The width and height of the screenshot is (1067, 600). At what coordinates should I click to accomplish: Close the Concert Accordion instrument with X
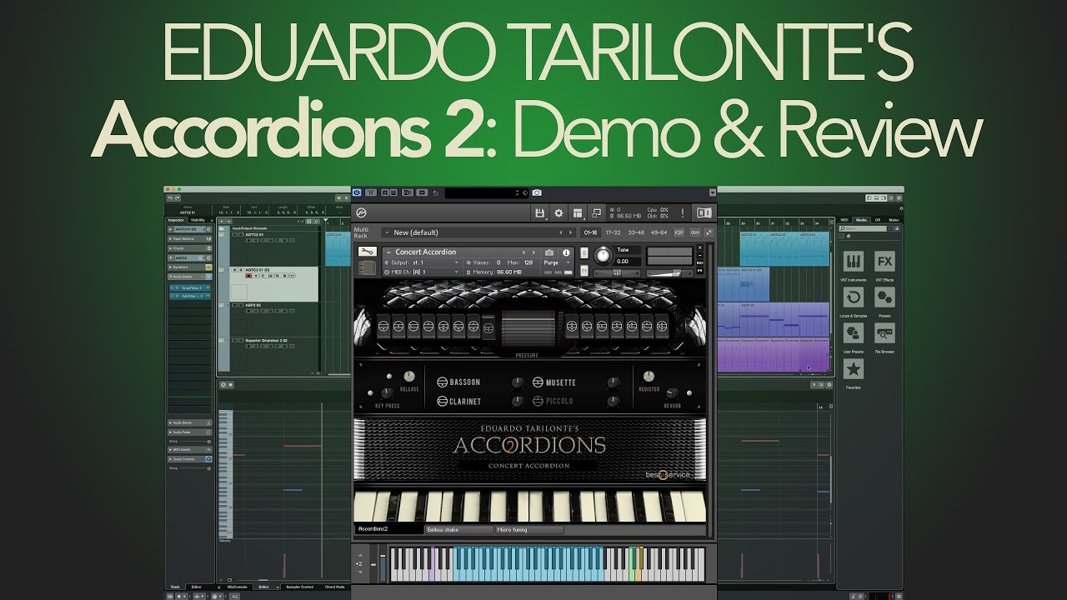point(699,247)
